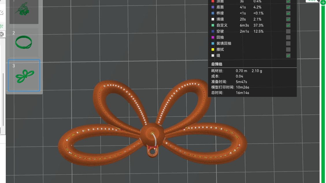Click the green object icon at left edge
Viewport: 326px width, 183px height.
(1, 26)
